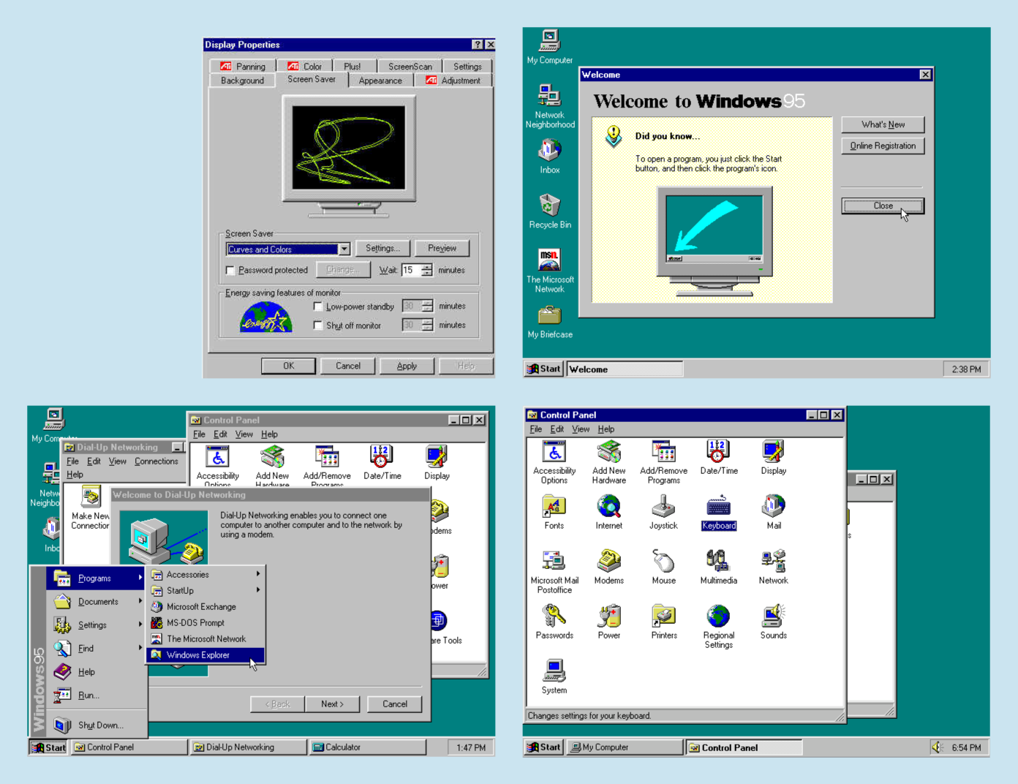Viewport: 1018px width, 784px height.
Task: Click the screen saver Settings... button
Action: [x=382, y=249]
